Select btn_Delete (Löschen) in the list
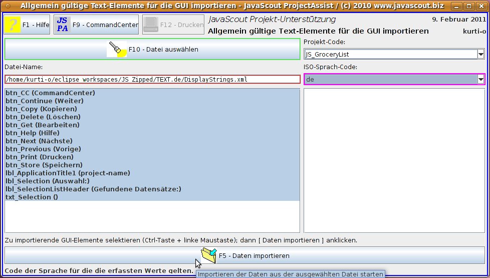This screenshot has width=490, height=278. (43, 117)
